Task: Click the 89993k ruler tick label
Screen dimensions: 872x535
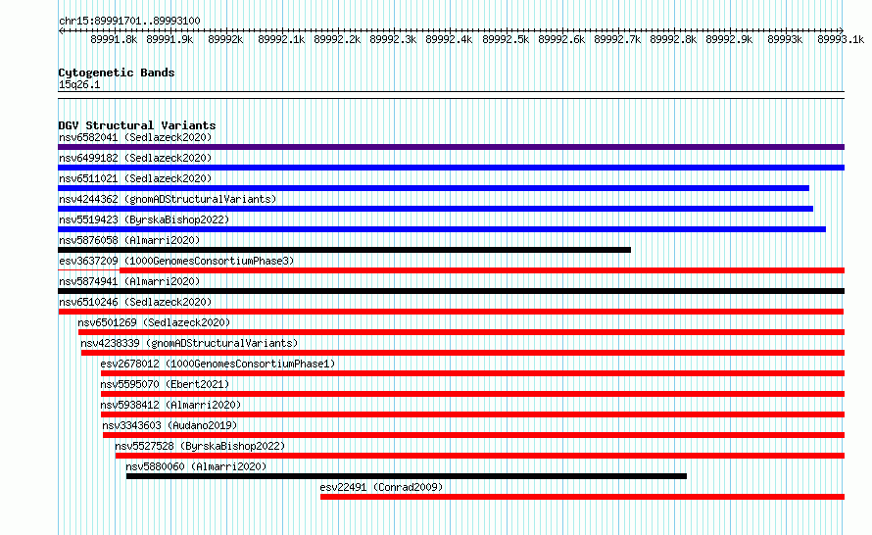Action: [785, 39]
